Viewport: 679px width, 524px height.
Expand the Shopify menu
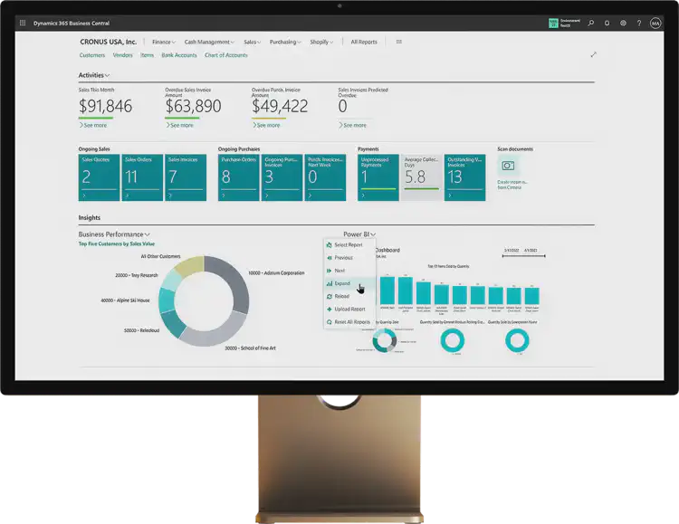321,42
